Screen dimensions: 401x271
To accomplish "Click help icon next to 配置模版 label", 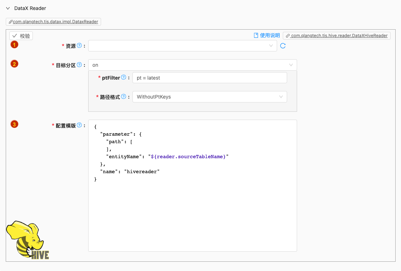I will (x=79, y=125).
